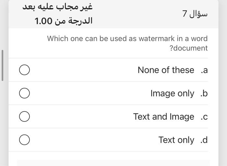This screenshot has width=227, height=166.
Task: Click the option letter ".b"
Action: pos(204,93)
